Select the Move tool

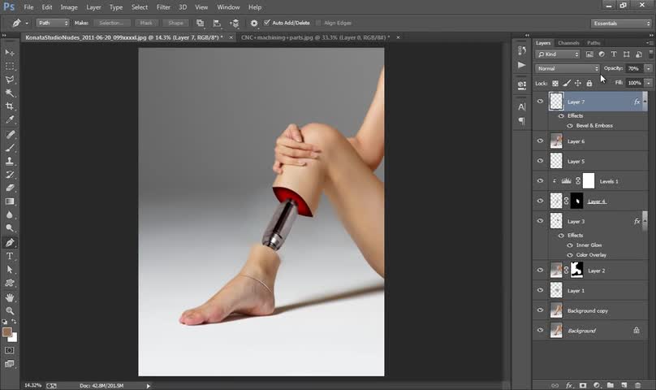point(10,52)
